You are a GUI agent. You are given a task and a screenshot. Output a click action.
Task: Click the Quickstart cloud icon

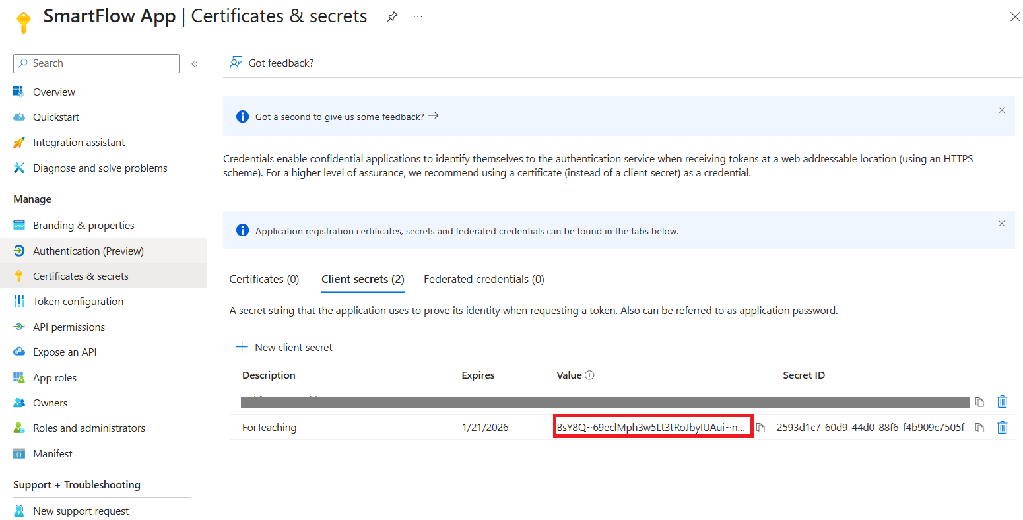click(x=19, y=117)
